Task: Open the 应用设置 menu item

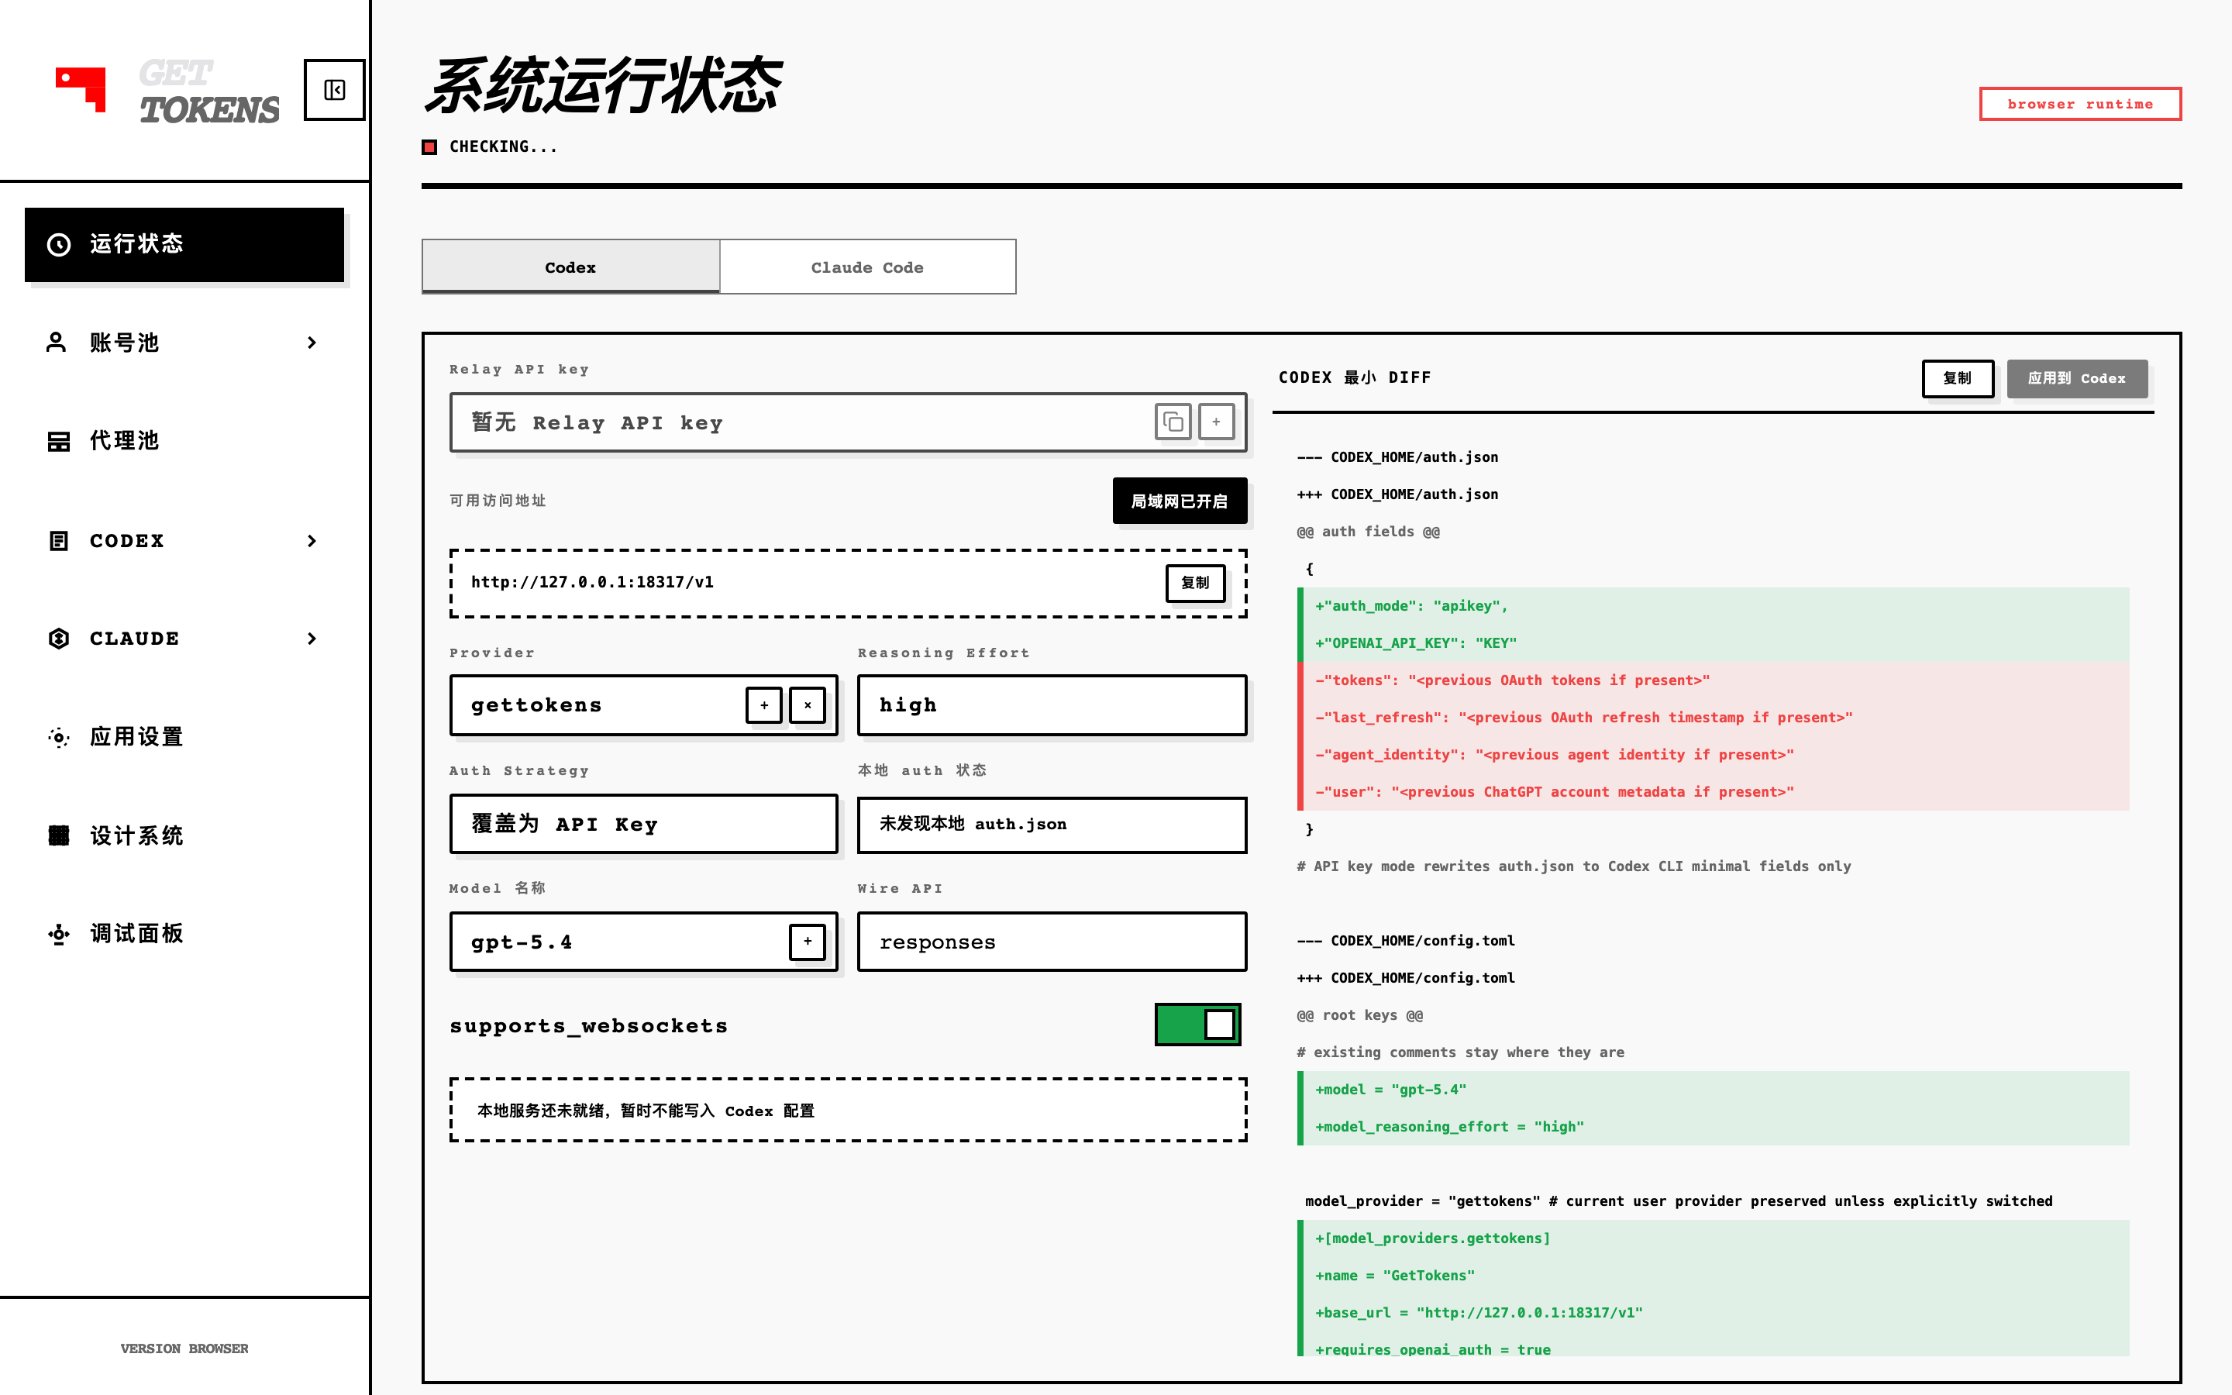Action: coord(184,737)
